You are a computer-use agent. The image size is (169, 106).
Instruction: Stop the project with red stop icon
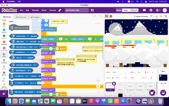click(x=111, y=16)
